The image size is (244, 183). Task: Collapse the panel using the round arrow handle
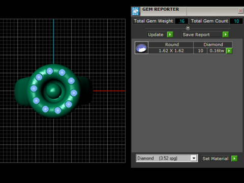pyautogui.click(x=188, y=27)
